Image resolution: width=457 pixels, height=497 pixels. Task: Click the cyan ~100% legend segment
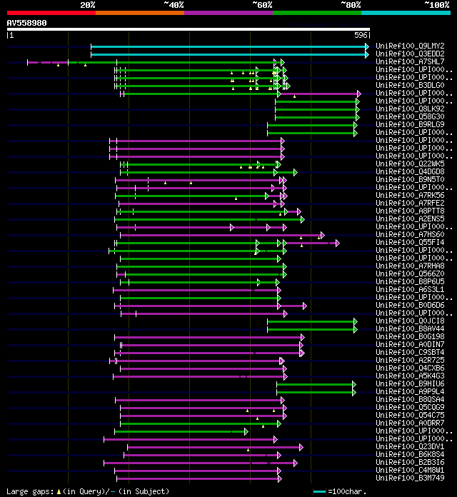pyautogui.click(x=406, y=13)
